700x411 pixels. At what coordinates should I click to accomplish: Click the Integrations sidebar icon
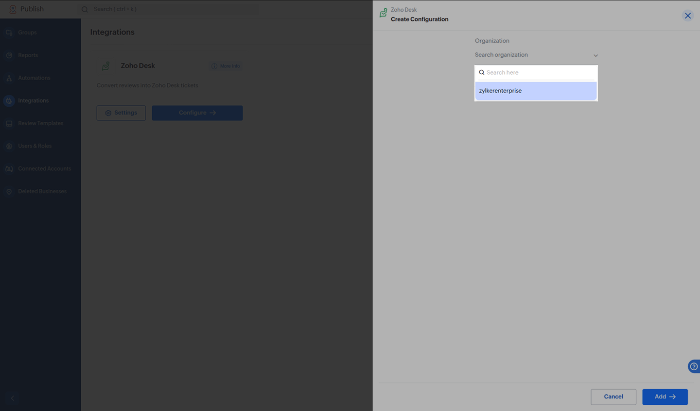9,101
